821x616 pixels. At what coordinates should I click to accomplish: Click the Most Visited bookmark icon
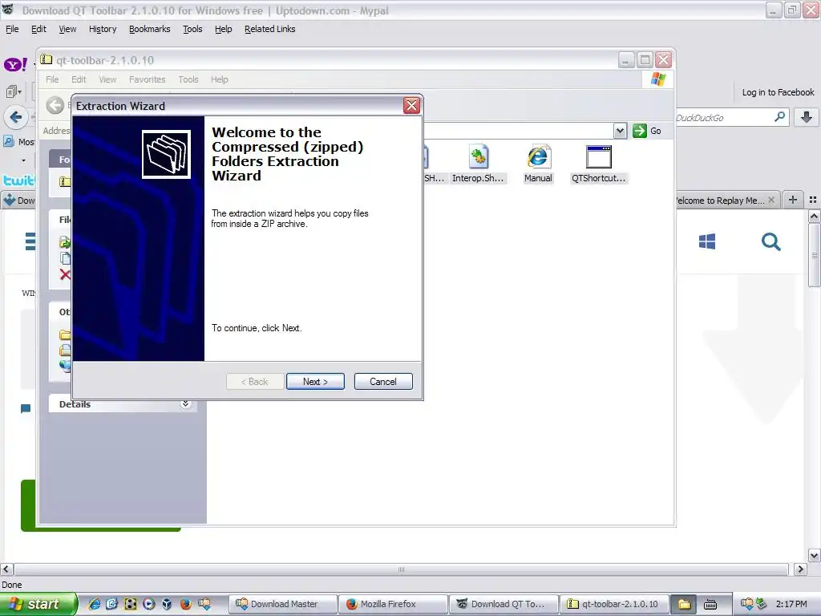pyautogui.click(x=9, y=141)
